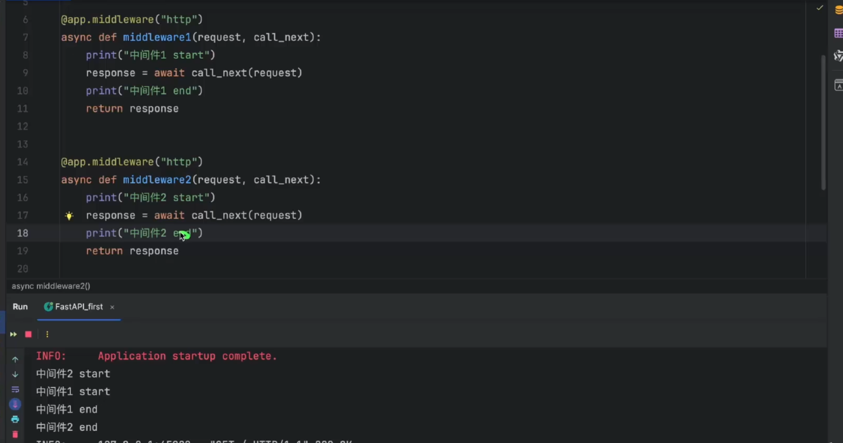Screen dimensions: 843x443
Task: Open more actions menu in Run toolbar
Action: tap(47, 334)
